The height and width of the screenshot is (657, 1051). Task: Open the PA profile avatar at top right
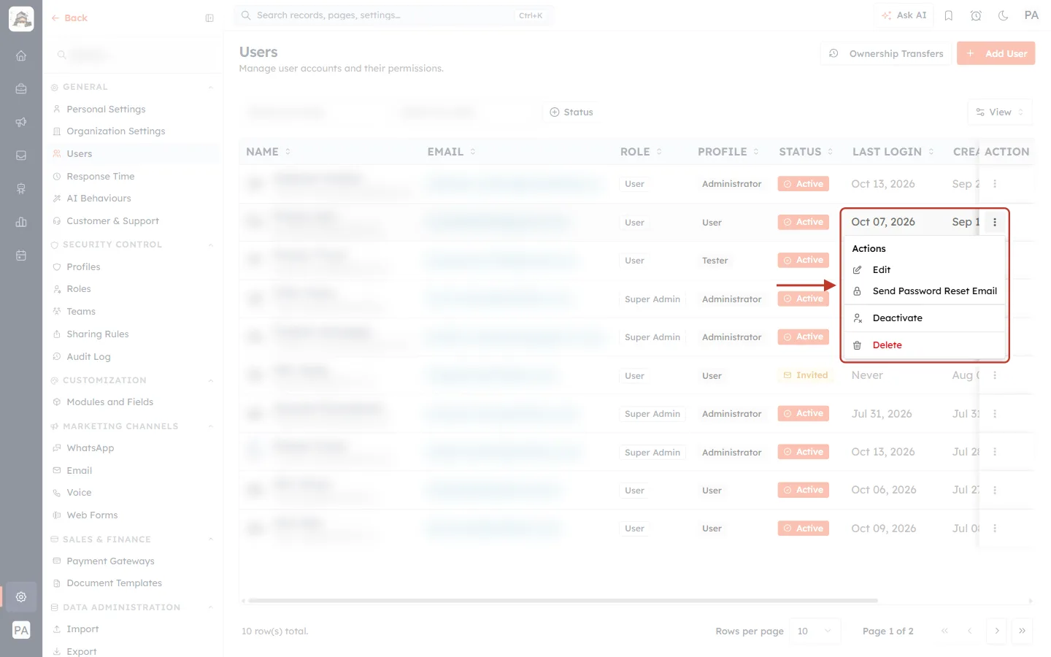pyautogui.click(x=1031, y=15)
